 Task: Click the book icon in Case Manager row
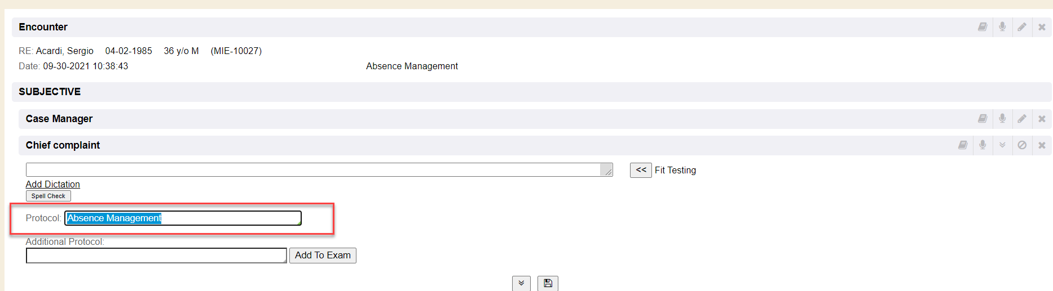point(982,119)
